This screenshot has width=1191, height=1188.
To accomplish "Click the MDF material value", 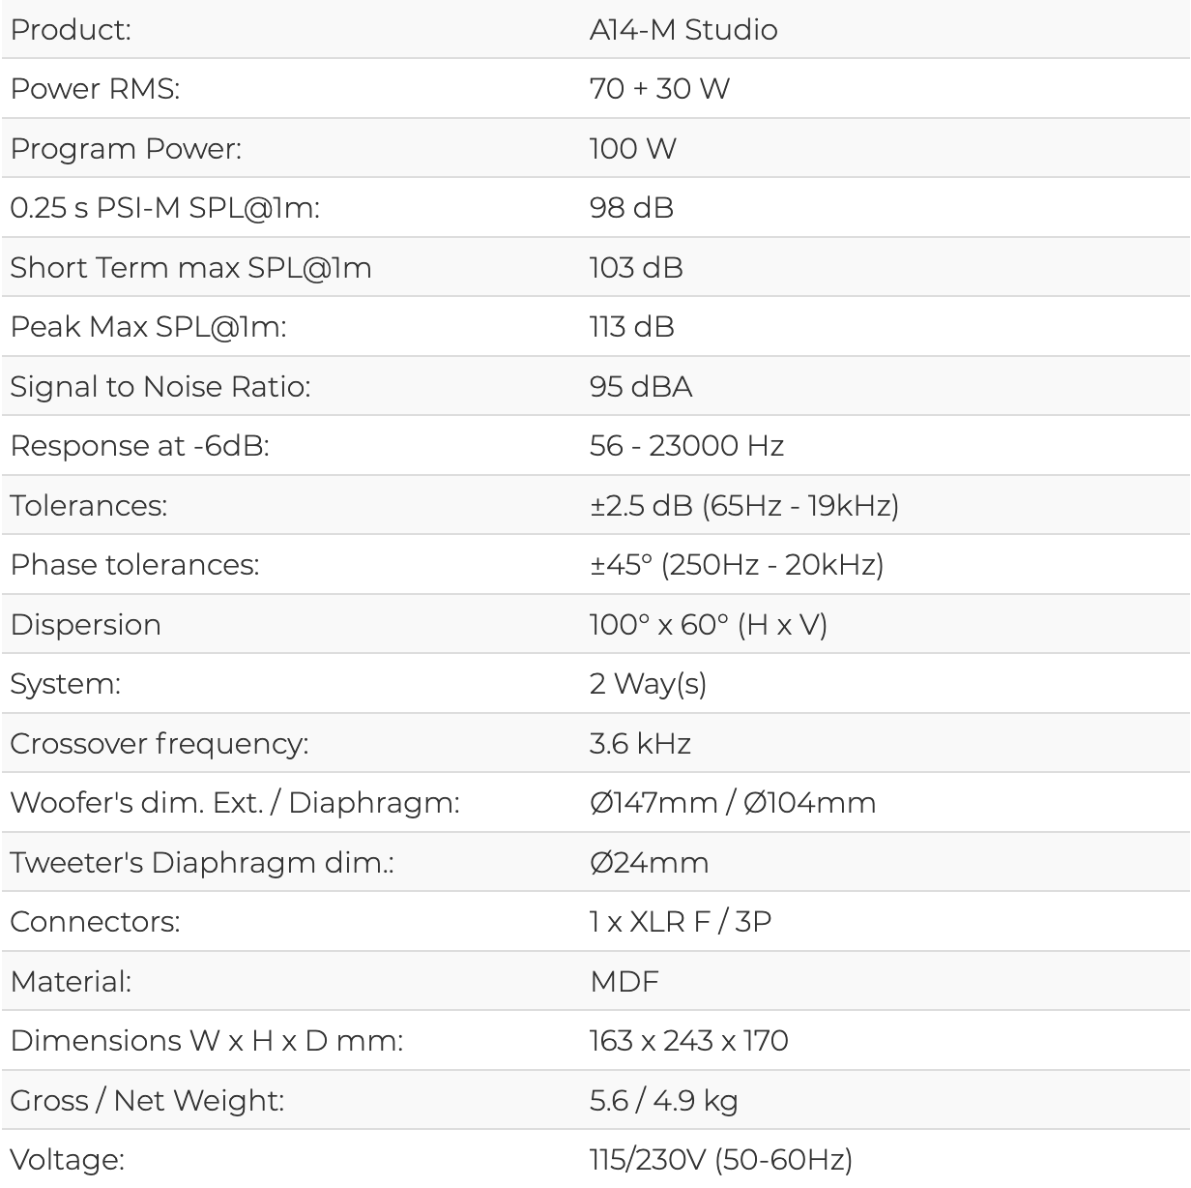I will coord(625,982).
